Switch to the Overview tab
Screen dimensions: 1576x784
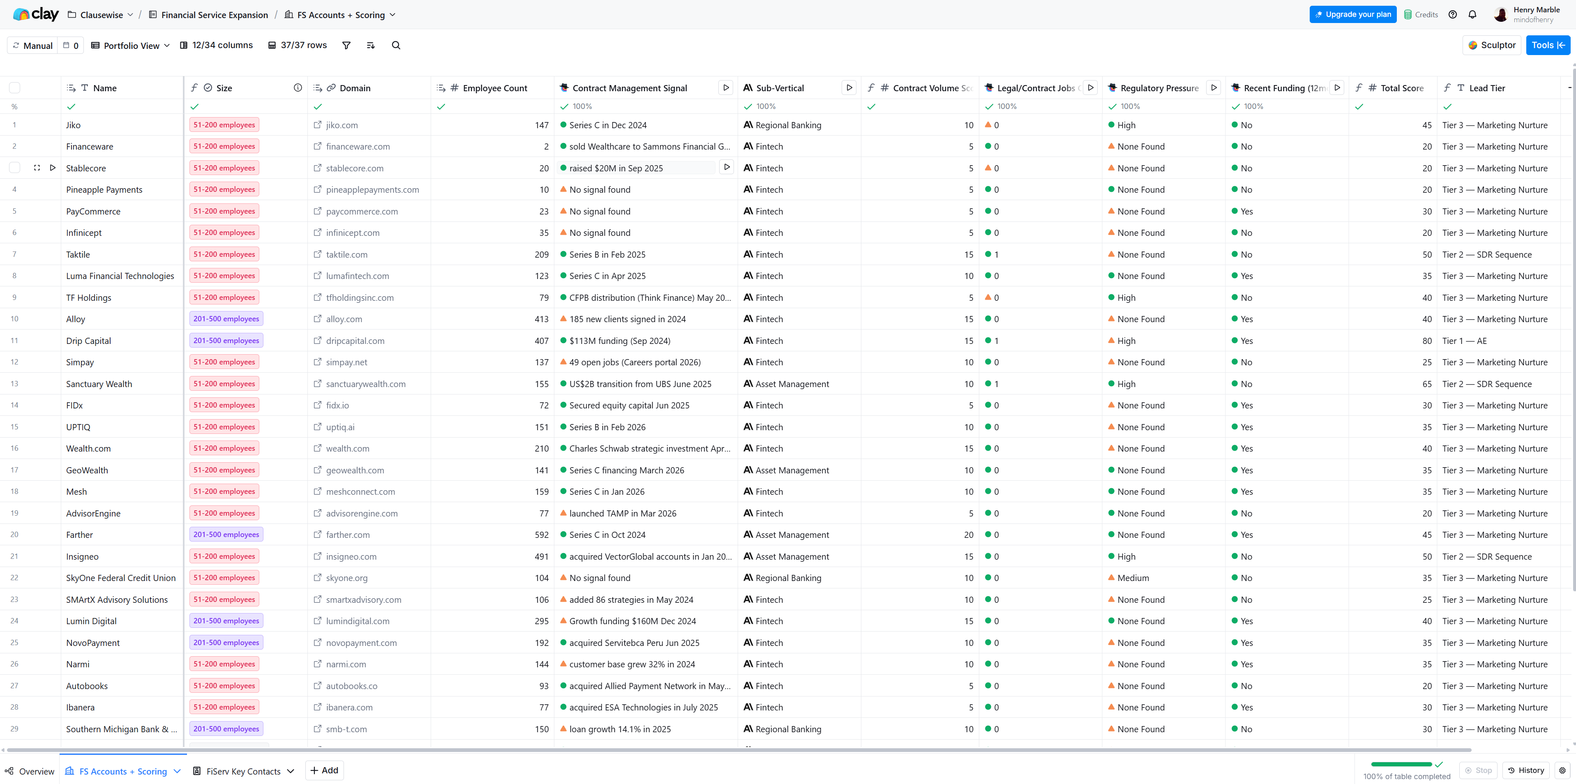tap(29, 771)
